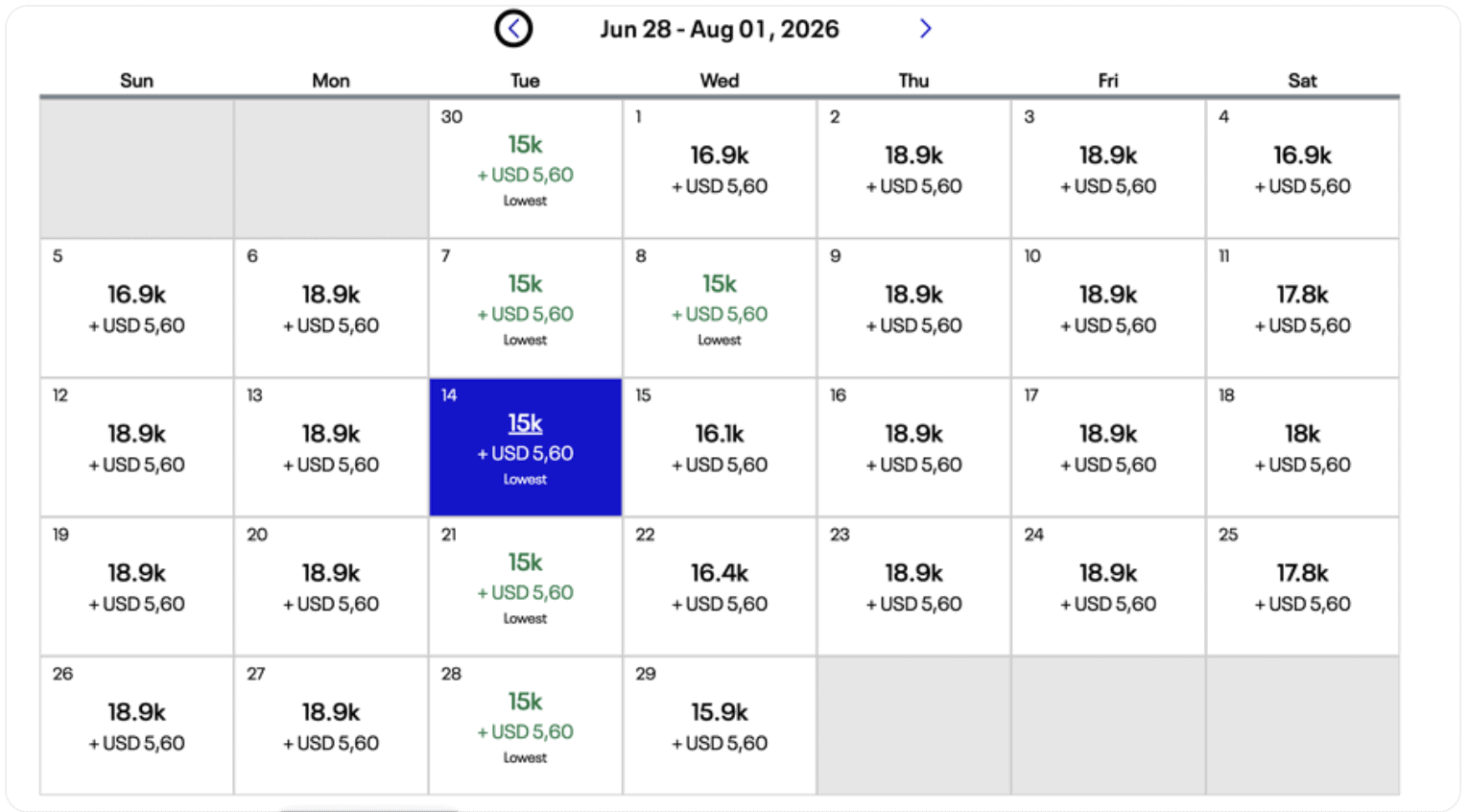
Task: Click July 11 with the 17.8k price
Action: coord(1301,307)
